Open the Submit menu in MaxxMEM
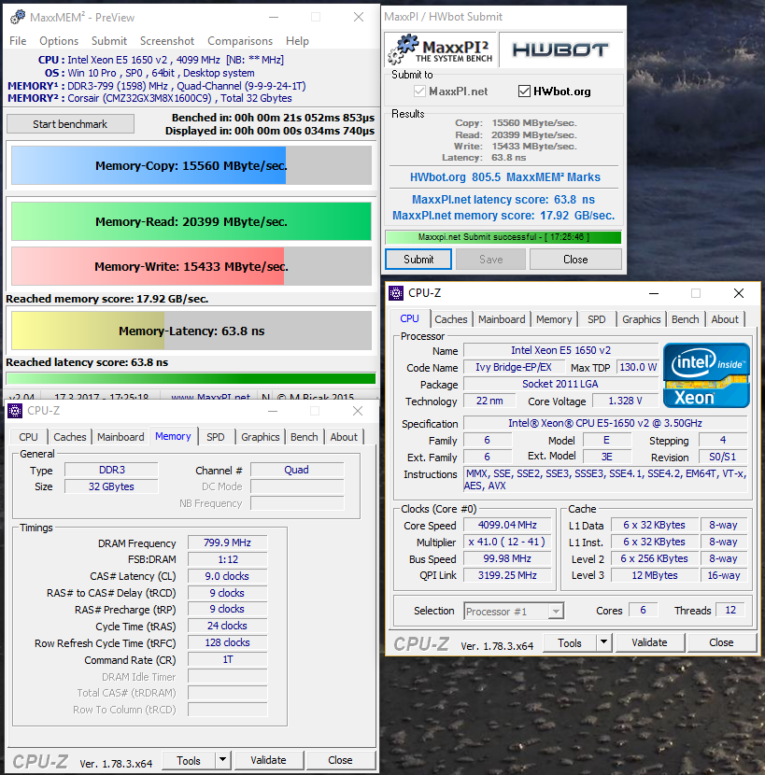The width and height of the screenshot is (765, 775). [109, 40]
